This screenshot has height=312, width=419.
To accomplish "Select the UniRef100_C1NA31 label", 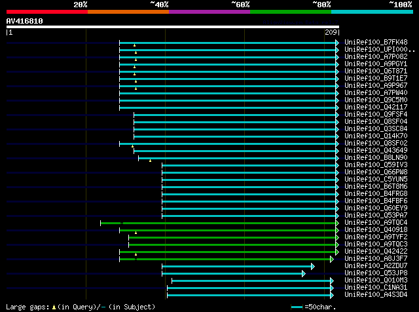I will click(x=376, y=288).
